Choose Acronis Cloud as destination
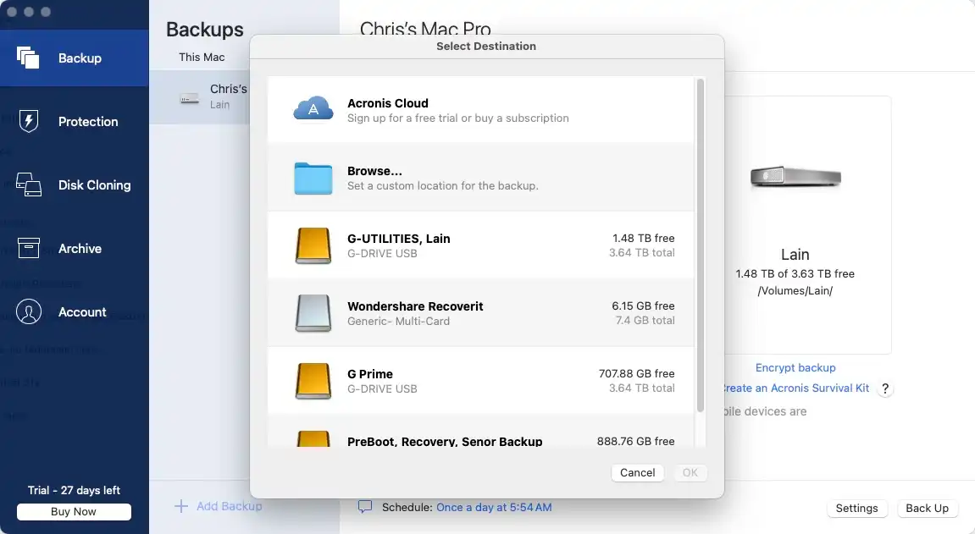Viewport: 975px width, 534px height. (480, 109)
